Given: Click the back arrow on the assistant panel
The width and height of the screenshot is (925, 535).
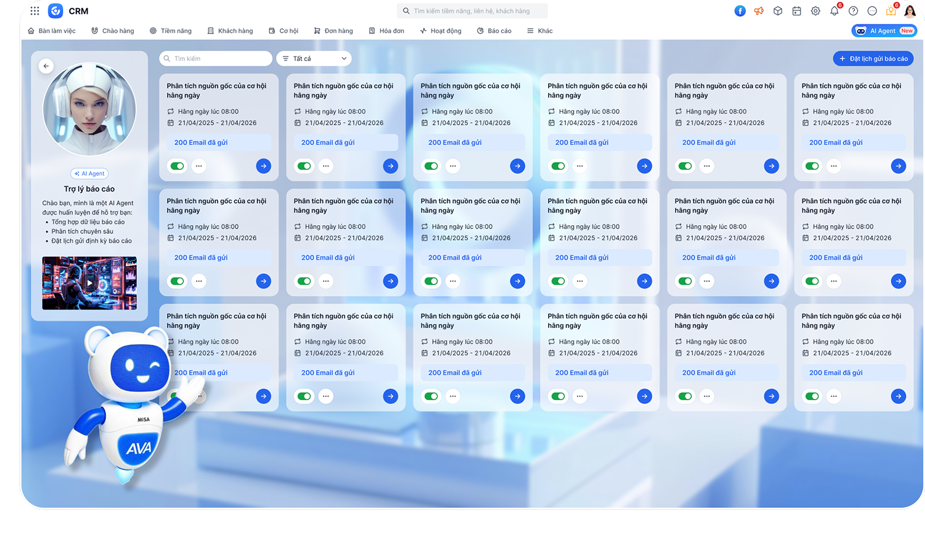Looking at the screenshot, I should 46,66.
